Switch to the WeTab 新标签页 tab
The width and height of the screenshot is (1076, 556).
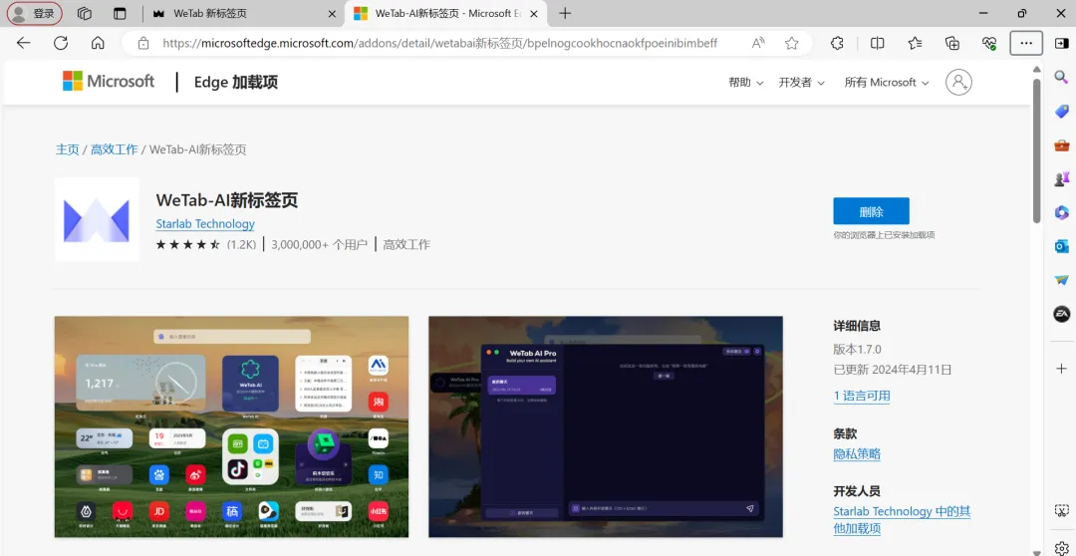(x=244, y=14)
